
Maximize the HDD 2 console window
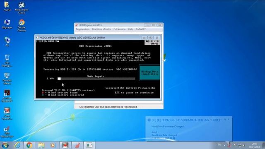[x=151, y=38]
